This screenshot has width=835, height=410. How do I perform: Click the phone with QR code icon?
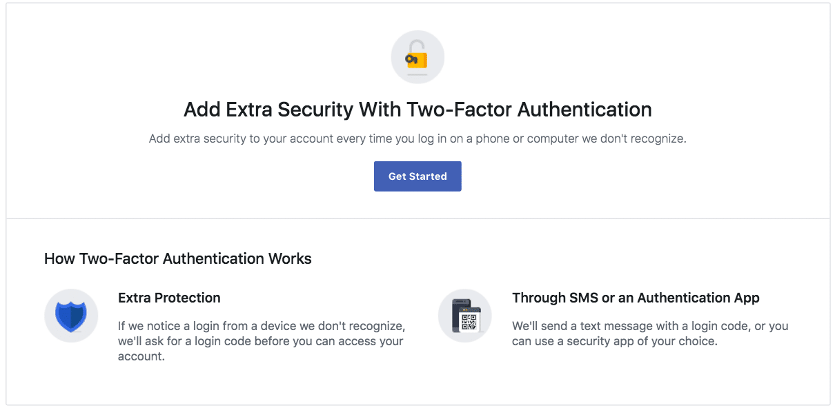465,316
